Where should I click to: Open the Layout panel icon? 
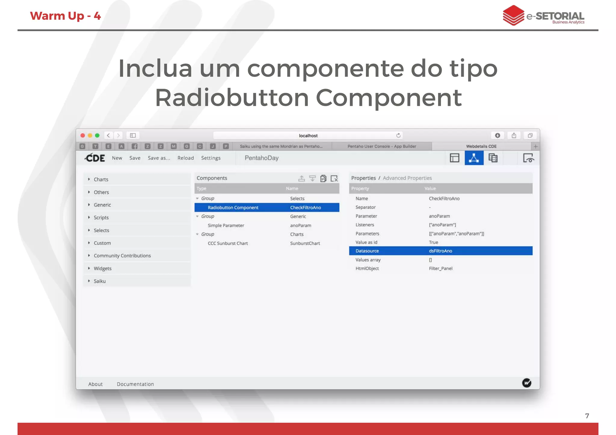(x=454, y=158)
